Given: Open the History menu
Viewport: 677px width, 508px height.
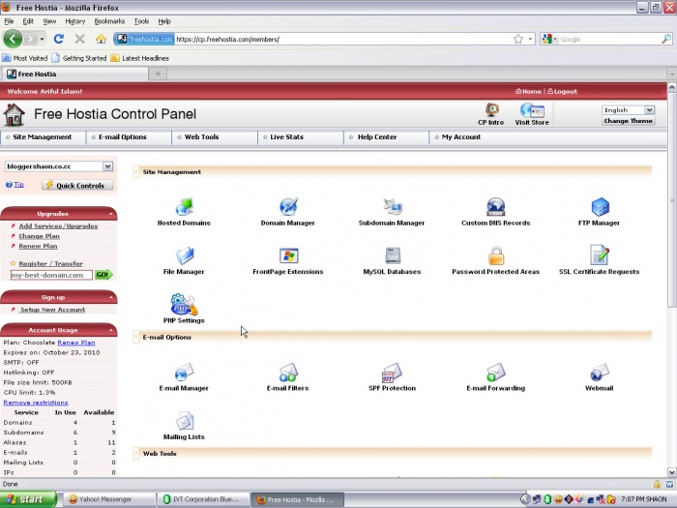Looking at the screenshot, I should point(75,21).
